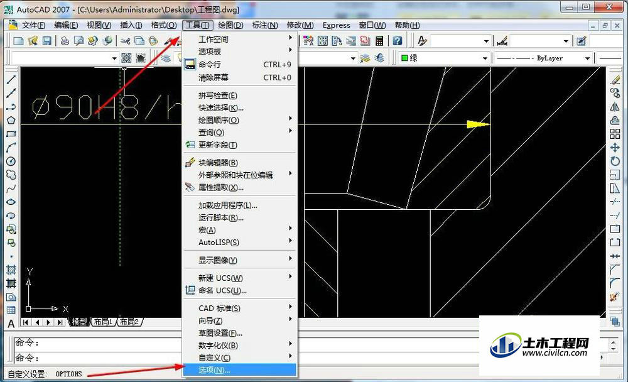This screenshot has width=628, height=382.
Task: Open the 修改(M) menu
Action: click(300, 25)
